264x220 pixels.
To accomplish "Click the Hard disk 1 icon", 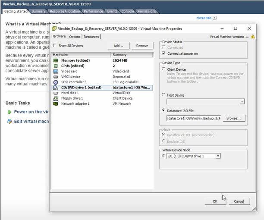I will tap(56, 93).
